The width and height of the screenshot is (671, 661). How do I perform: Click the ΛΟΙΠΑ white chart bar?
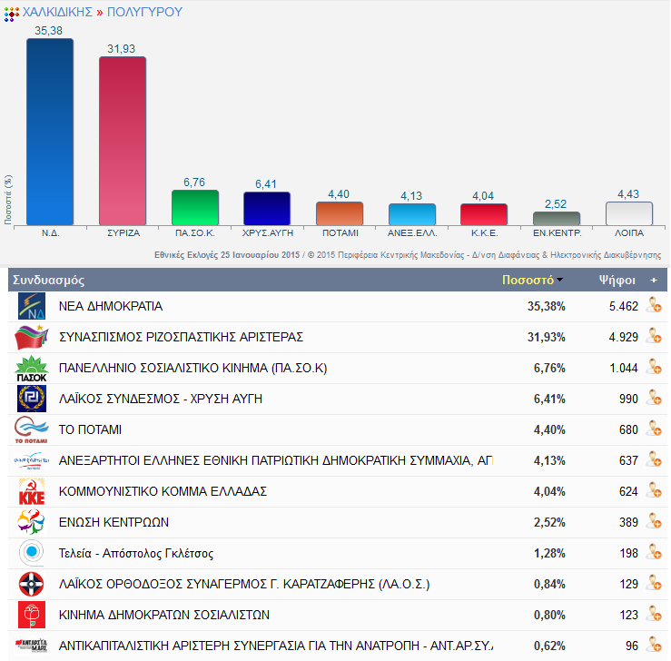(629, 213)
